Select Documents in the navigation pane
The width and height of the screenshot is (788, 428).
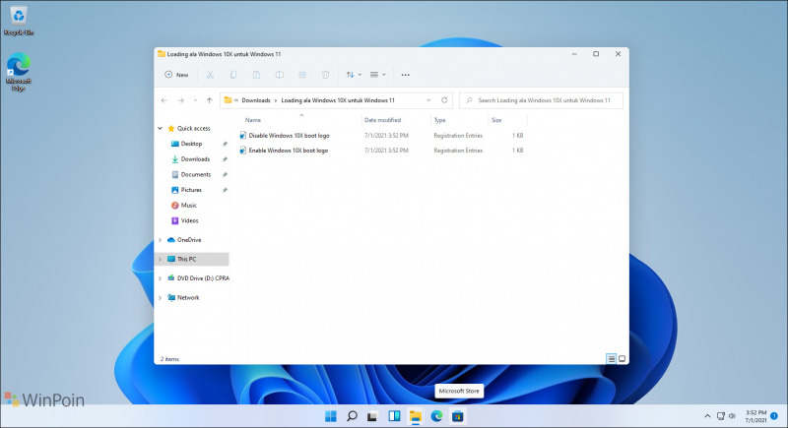(195, 174)
